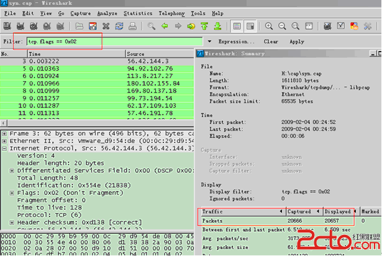Image resolution: width=382 pixels, height=256 pixels.
Task: Sort packets by the Source column
Action: click(x=160, y=54)
